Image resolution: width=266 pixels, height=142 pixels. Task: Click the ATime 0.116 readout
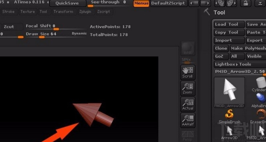pos(29,2)
